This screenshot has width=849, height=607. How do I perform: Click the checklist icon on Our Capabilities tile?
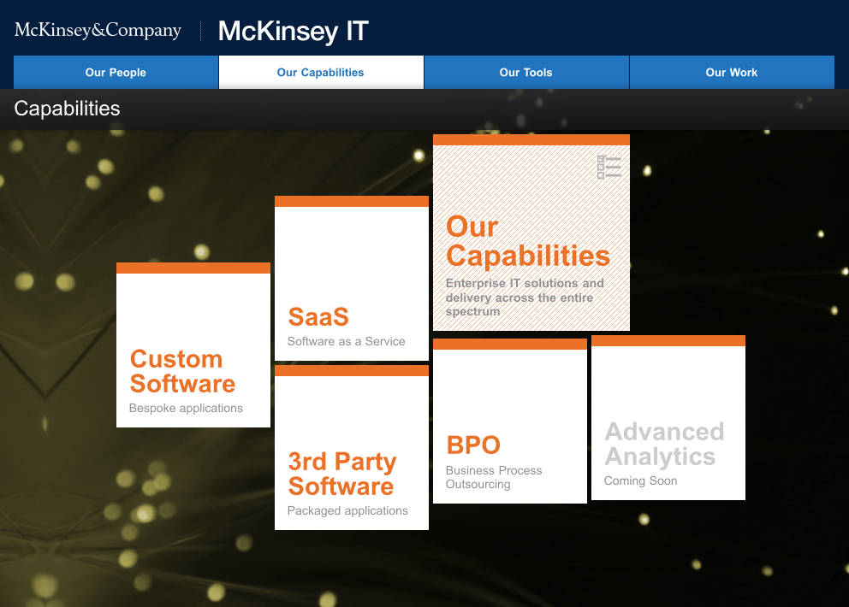[x=609, y=168]
